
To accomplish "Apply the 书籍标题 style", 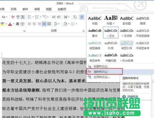I will coord(111,58).
